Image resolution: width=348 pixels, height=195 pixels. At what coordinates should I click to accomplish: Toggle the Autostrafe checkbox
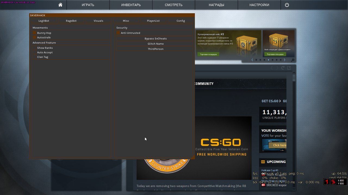35,37
